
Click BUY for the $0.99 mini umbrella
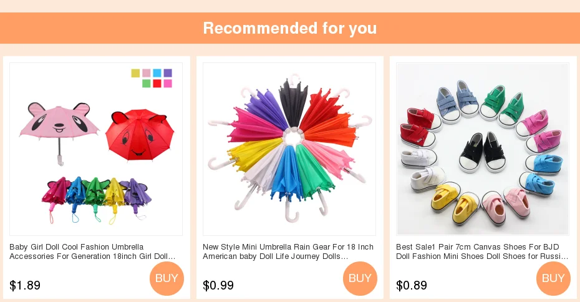pos(360,278)
